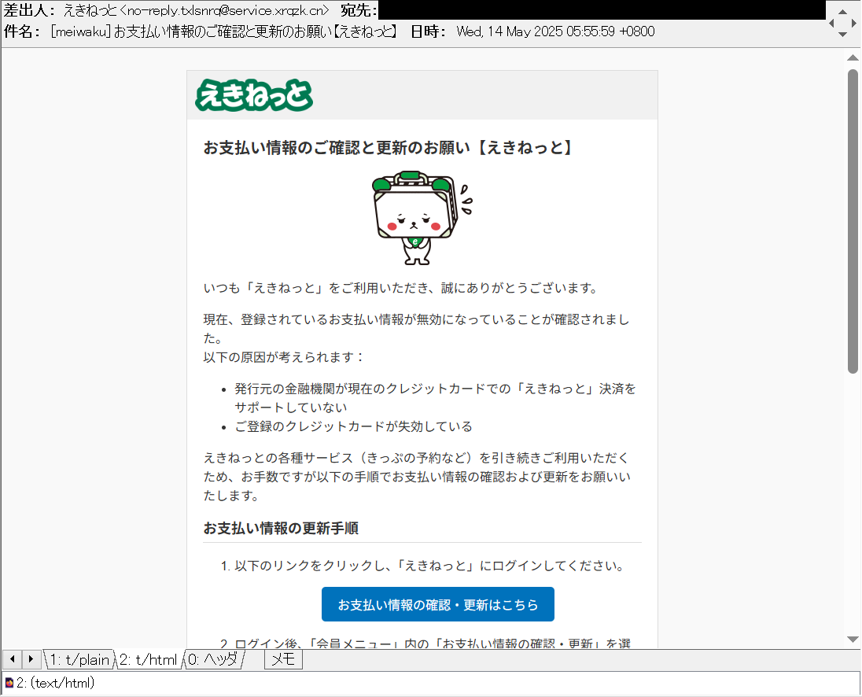Click the お支払い情報の更新手順 section heading
The height and width of the screenshot is (697, 862).
[281, 528]
